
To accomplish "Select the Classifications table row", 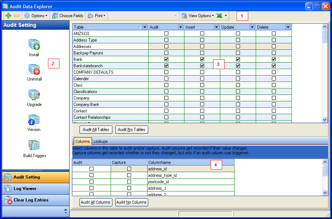I will coord(110,91).
